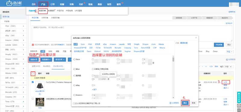Click the gear 认领规则 link above the table
Viewport: 241px width, 112px height.
click(x=230, y=59)
